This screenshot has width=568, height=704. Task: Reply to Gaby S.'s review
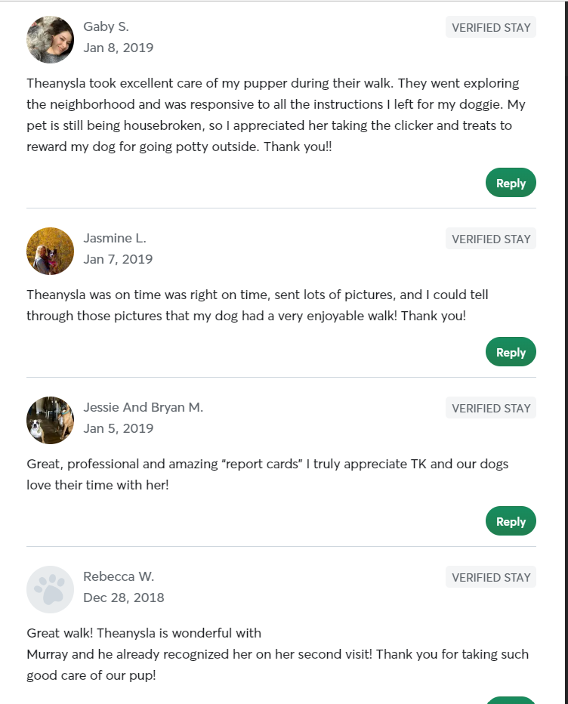click(x=511, y=183)
